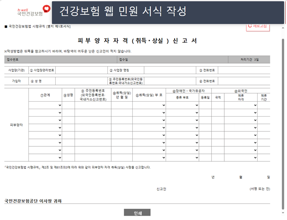The width and height of the screenshot is (287, 220).
Task: Click the 접수일 header cell
Action: click(x=173, y=60)
